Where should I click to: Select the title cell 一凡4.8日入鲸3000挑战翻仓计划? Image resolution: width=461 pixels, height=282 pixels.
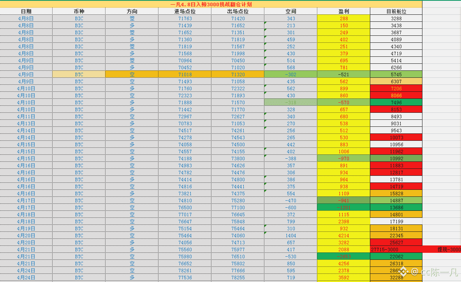point(211,4)
